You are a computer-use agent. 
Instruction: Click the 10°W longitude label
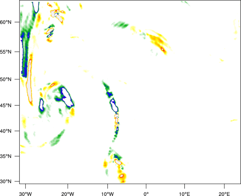pos(108,194)
